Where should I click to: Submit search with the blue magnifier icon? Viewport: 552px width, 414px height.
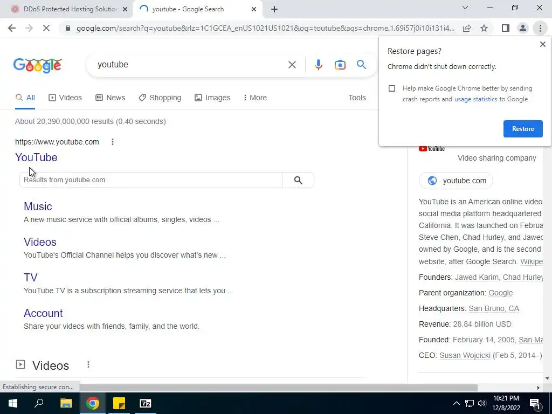(x=361, y=65)
